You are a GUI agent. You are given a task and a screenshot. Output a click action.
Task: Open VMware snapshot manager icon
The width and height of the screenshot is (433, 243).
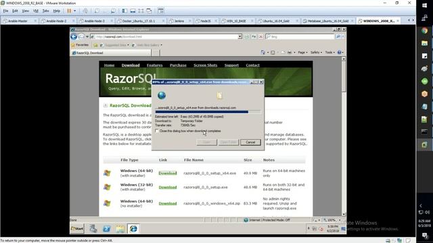coord(113,11)
